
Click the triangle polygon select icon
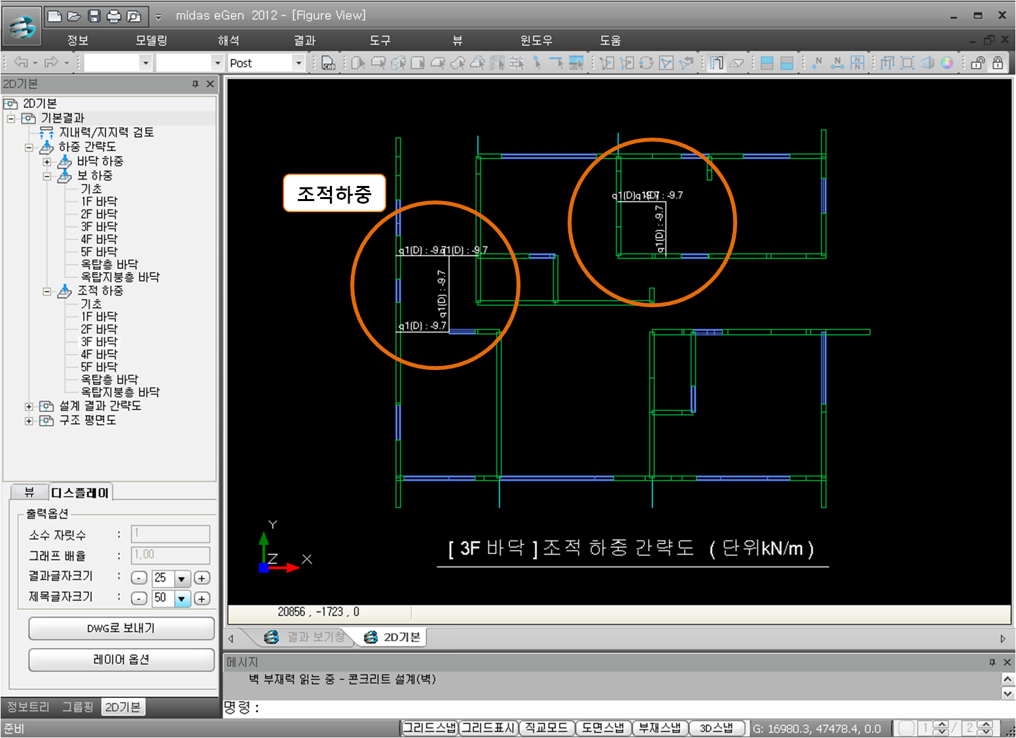pos(666,63)
